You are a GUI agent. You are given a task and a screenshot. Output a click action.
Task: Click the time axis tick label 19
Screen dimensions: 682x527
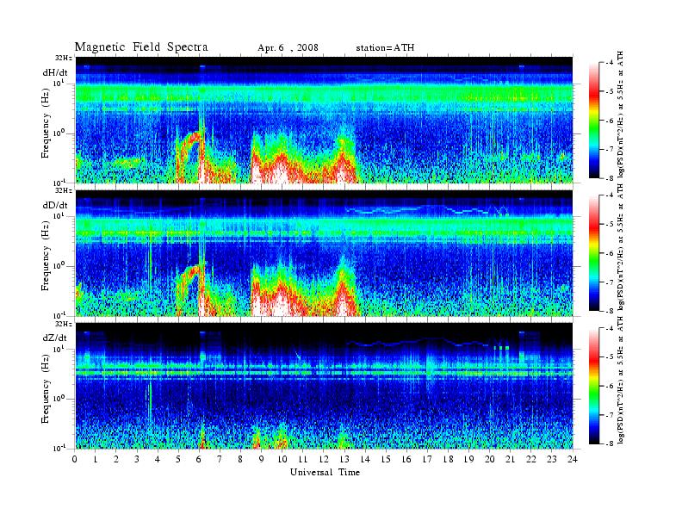click(468, 459)
